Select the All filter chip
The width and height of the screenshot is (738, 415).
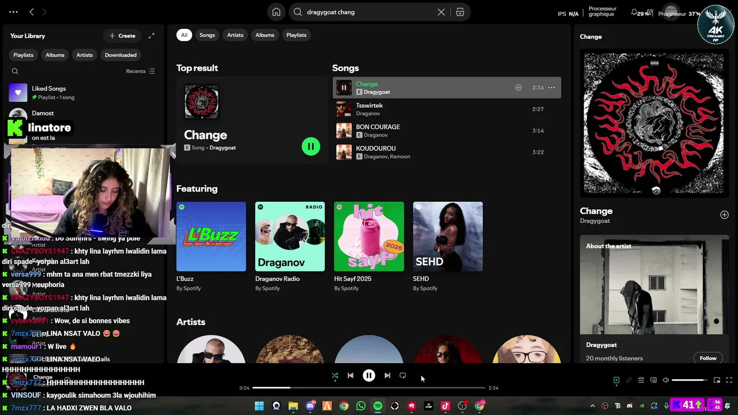point(184,35)
